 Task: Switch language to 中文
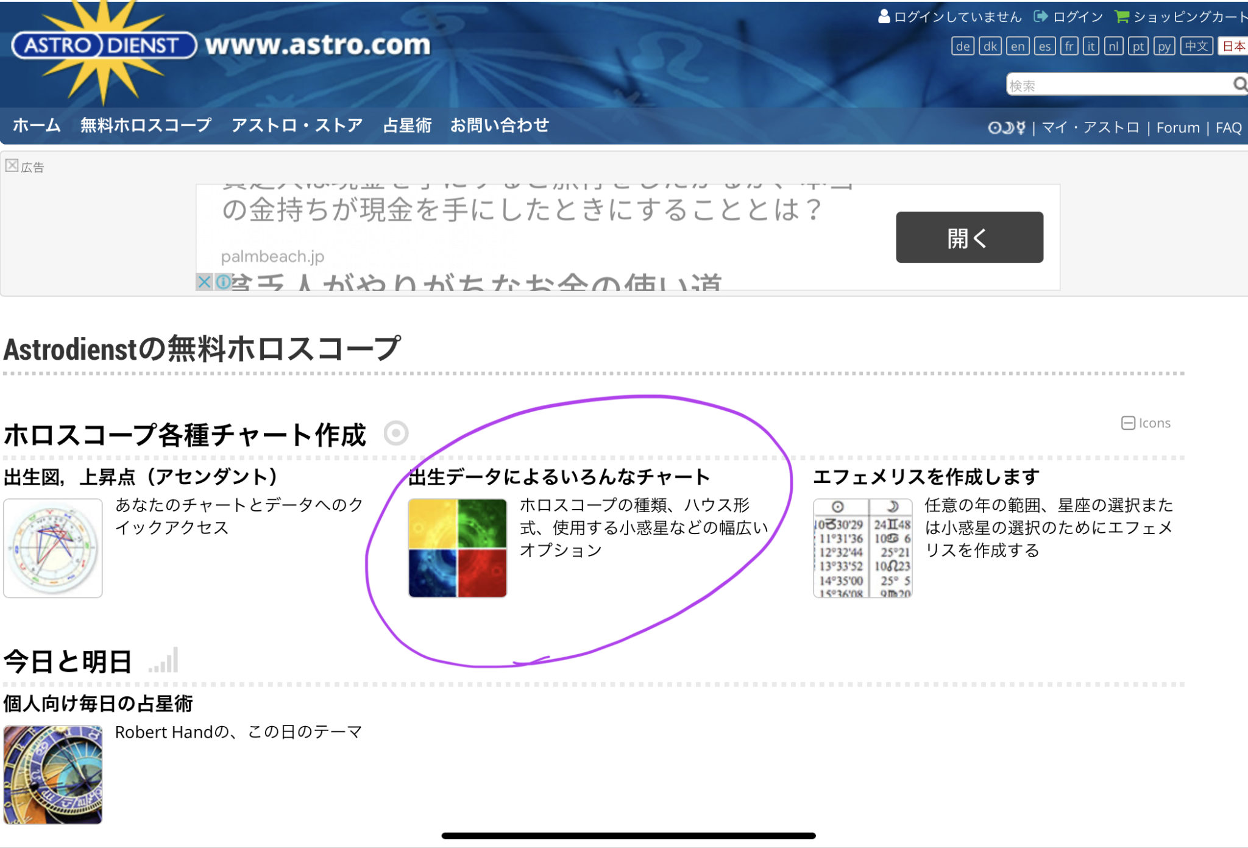pos(1196,46)
